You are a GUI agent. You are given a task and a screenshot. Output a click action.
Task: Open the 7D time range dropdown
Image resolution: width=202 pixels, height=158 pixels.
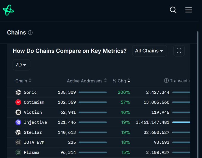(x=21, y=65)
